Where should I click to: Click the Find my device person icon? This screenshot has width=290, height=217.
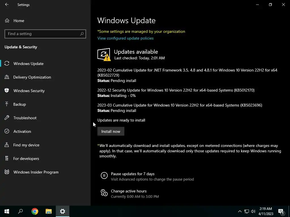tap(7, 145)
